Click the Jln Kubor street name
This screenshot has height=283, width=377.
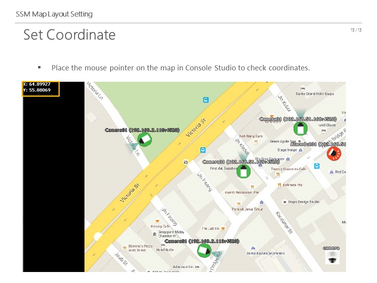coord(284,103)
